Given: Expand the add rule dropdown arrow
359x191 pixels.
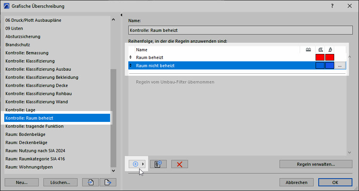Looking at the screenshot, I should click(x=143, y=164).
